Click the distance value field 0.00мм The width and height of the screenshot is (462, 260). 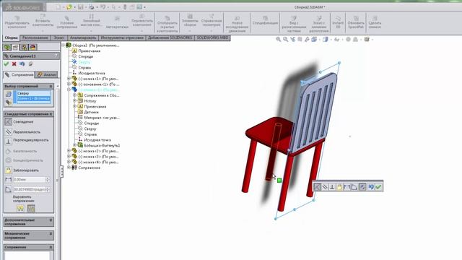(29, 180)
